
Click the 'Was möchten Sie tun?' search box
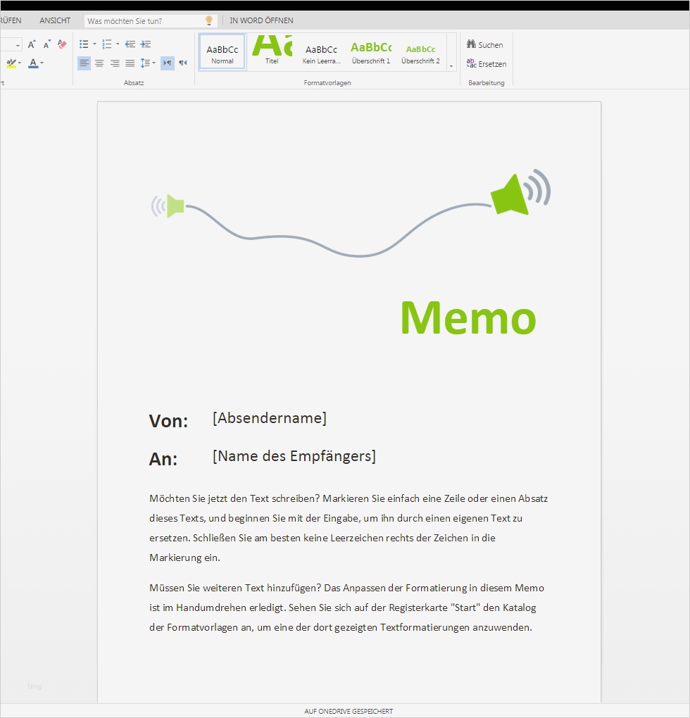pyautogui.click(x=151, y=21)
